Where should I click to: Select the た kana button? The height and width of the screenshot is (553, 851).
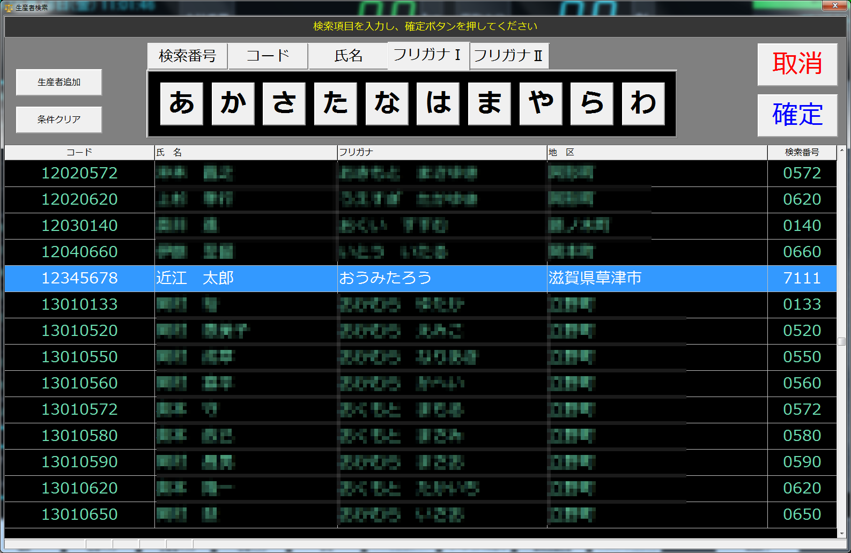336,103
